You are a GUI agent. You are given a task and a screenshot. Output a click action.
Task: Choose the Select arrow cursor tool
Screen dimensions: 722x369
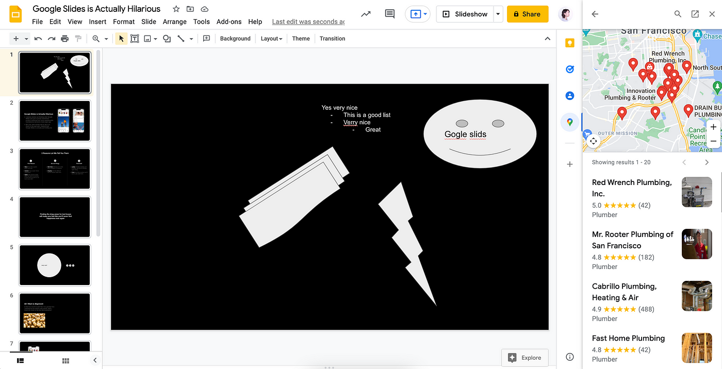121,39
